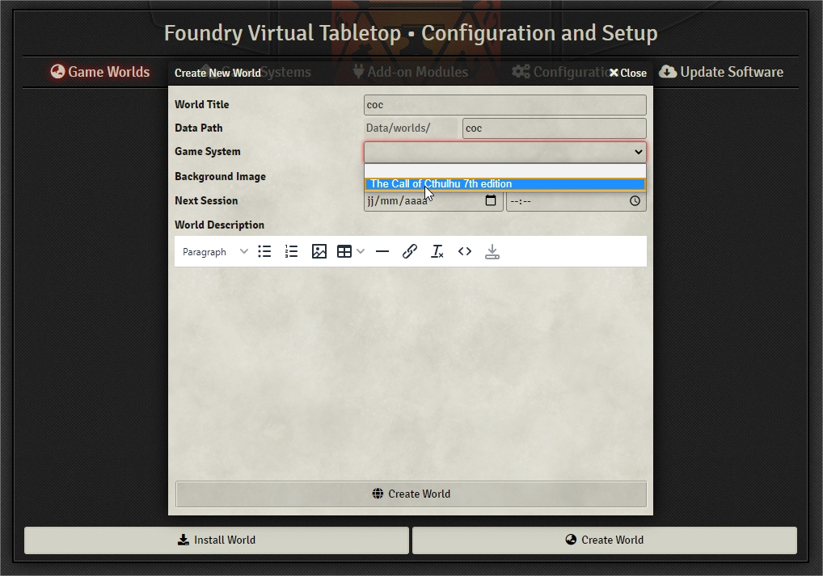Open the Paragraph format dropdown
The height and width of the screenshot is (576, 823).
[215, 252]
